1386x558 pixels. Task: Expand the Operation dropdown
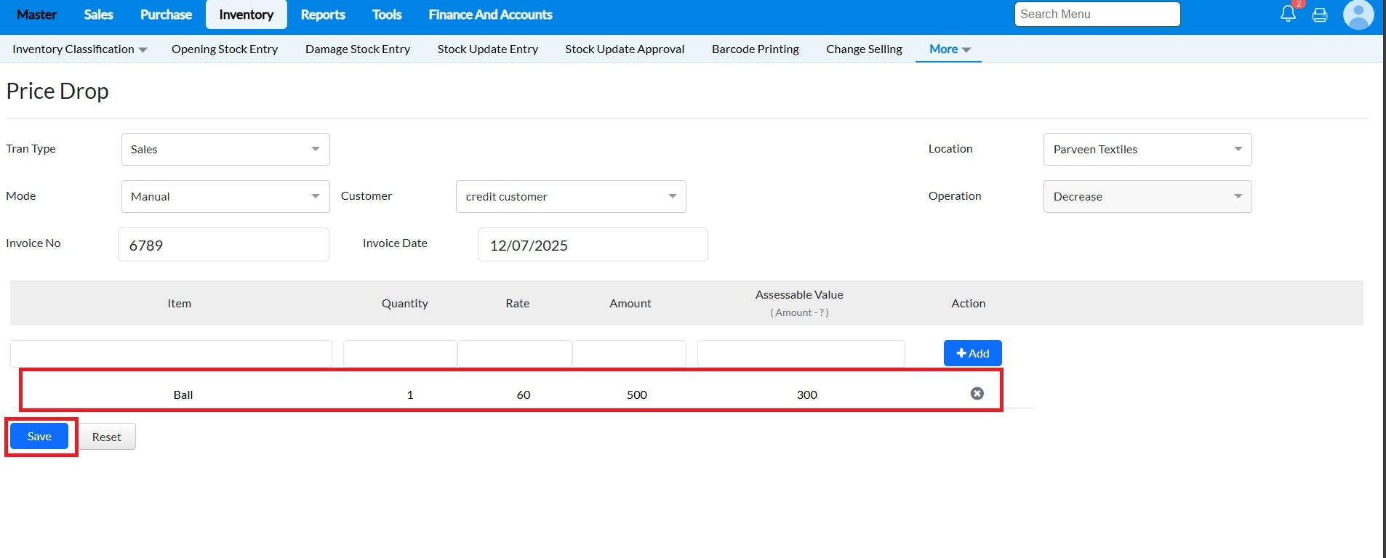(x=1147, y=196)
